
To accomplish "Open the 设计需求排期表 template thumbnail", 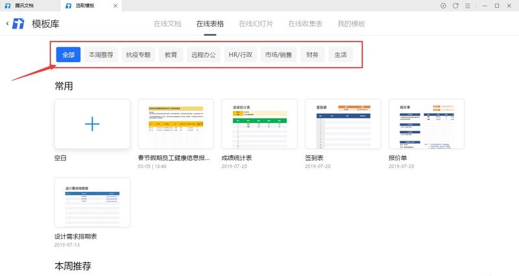I will click(x=92, y=202).
